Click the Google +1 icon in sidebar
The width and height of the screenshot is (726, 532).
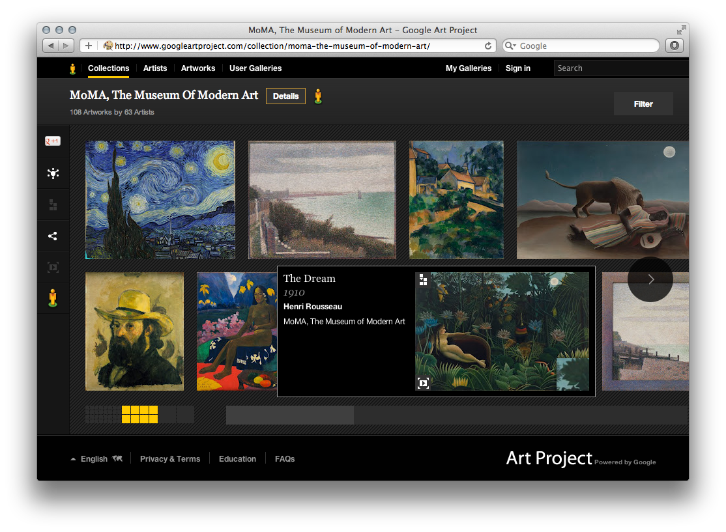[x=53, y=141]
